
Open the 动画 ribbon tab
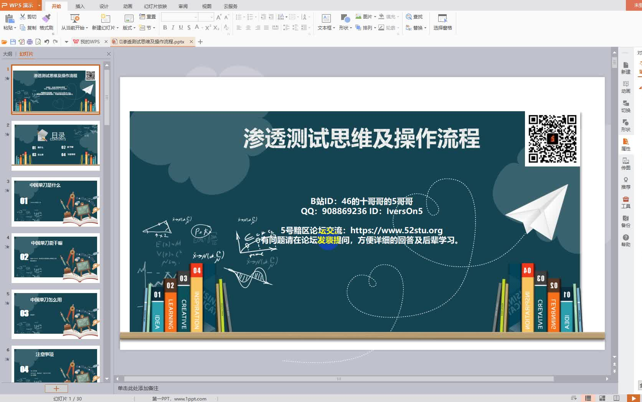coord(127,6)
